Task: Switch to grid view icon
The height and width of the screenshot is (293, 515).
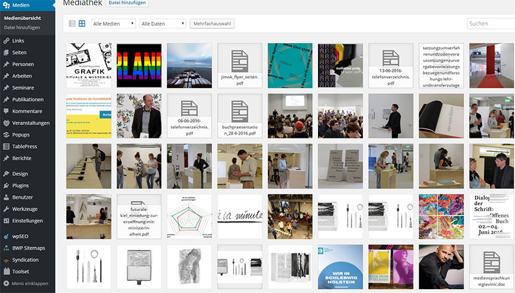Action: (82, 24)
